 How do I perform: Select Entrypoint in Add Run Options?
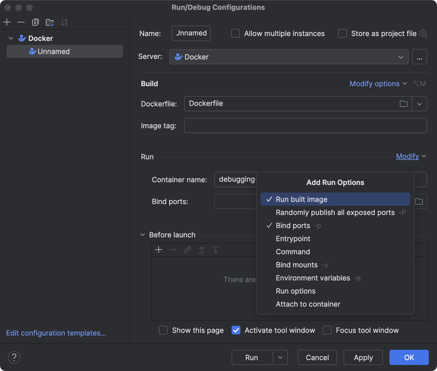(293, 238)
